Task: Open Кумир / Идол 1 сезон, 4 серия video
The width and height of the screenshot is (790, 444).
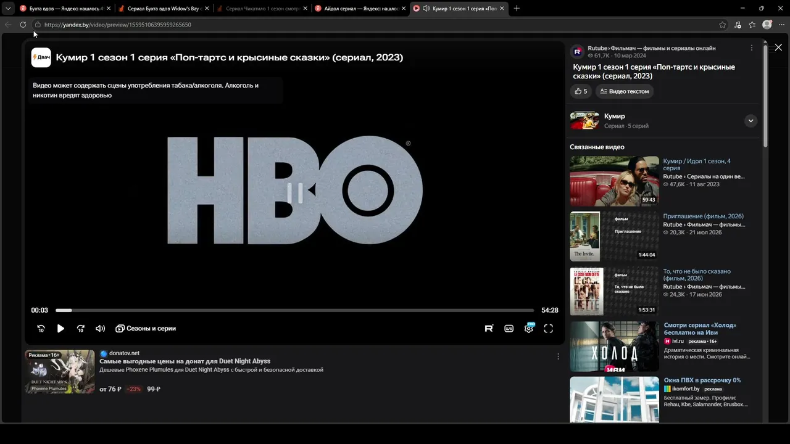Action: pyautogui.click(x=697, y=165)
